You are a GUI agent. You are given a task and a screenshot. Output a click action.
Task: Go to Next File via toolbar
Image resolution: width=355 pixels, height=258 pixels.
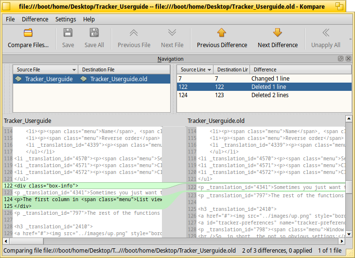[172, 38]
